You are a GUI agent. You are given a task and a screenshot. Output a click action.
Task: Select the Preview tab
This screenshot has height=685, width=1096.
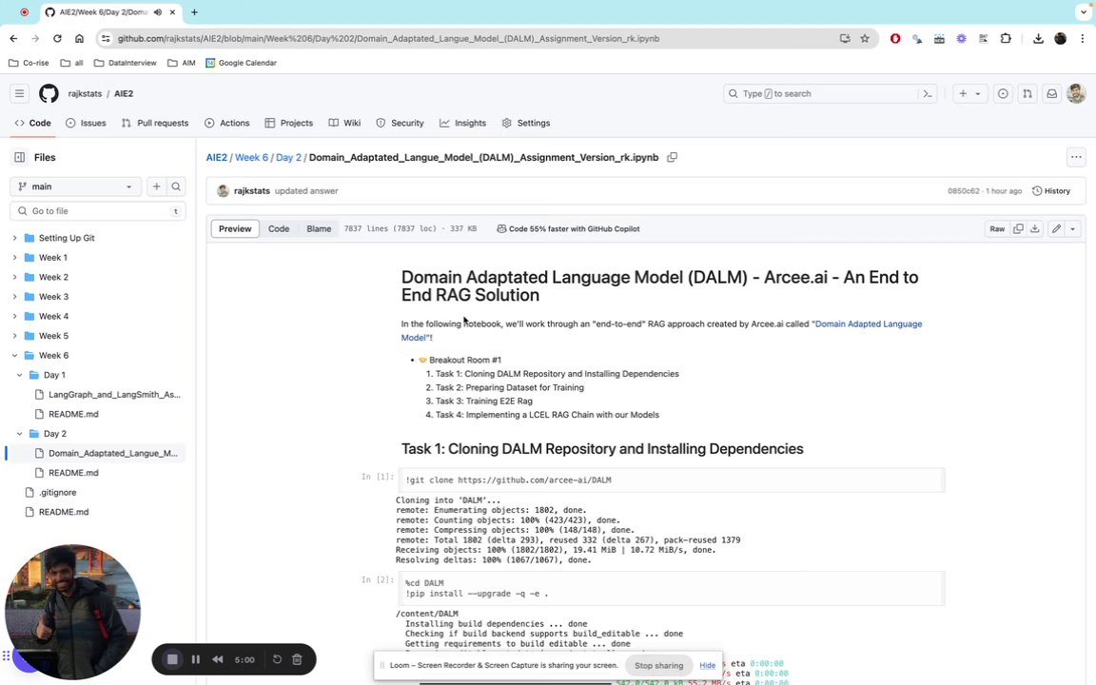[x=235, y=228]
